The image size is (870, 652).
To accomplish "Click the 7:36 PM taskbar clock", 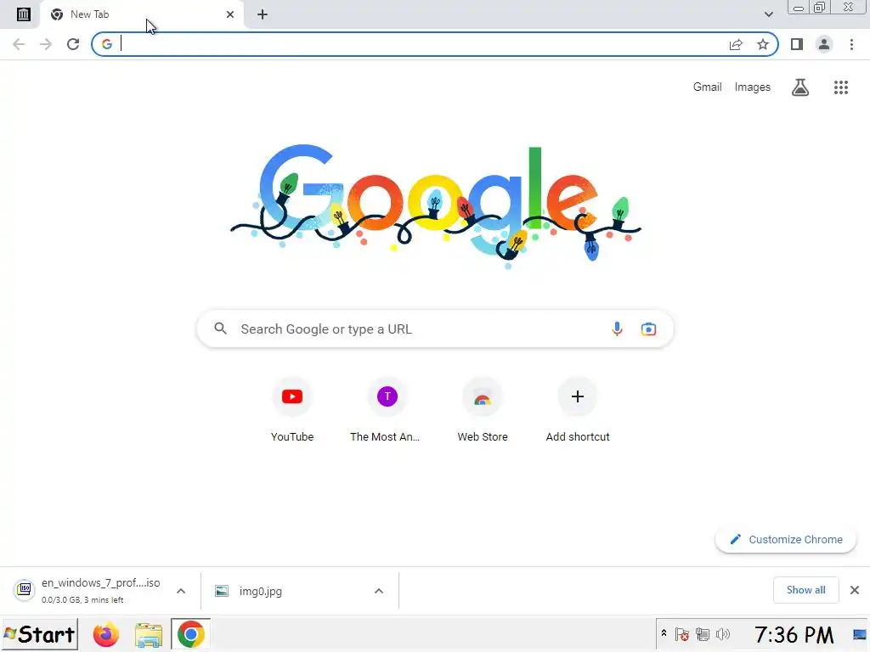I will point(794,635).
